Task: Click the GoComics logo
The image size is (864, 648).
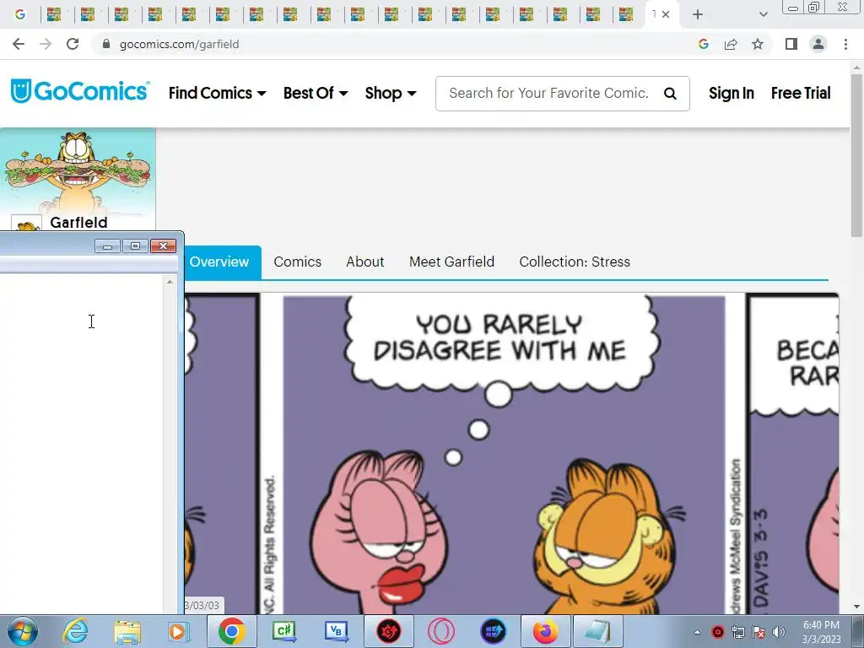Action: tap(80, 91)
